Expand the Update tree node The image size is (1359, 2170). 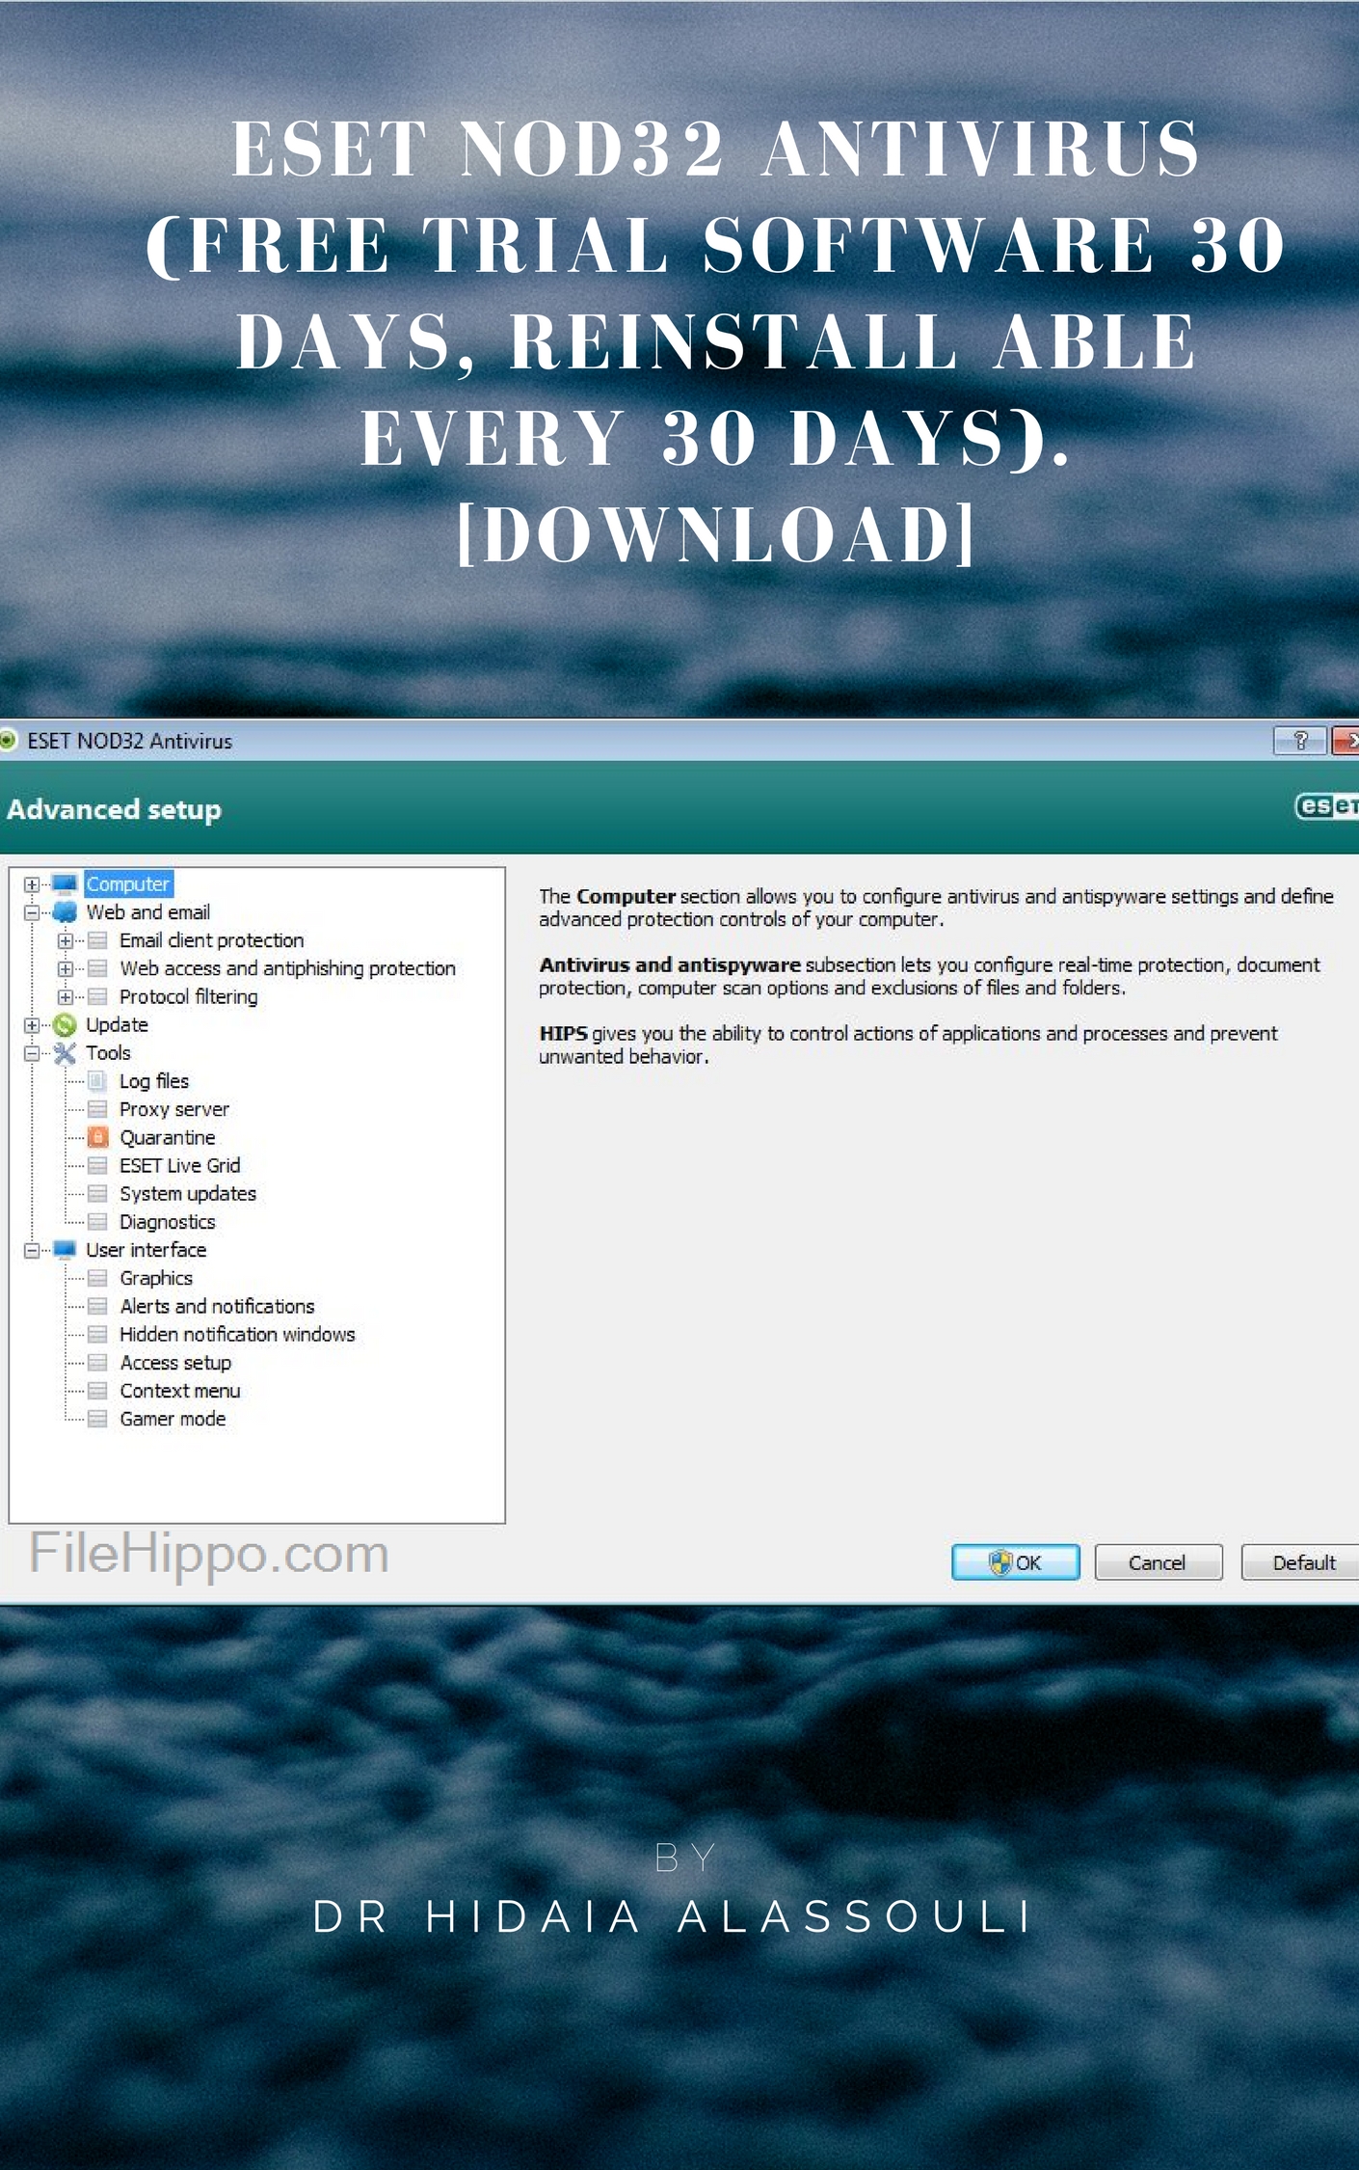32,1025
